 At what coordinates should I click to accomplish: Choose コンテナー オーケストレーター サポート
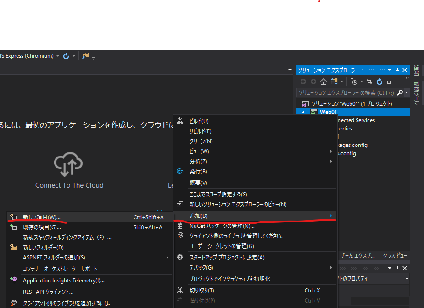(x=90, y=269)
